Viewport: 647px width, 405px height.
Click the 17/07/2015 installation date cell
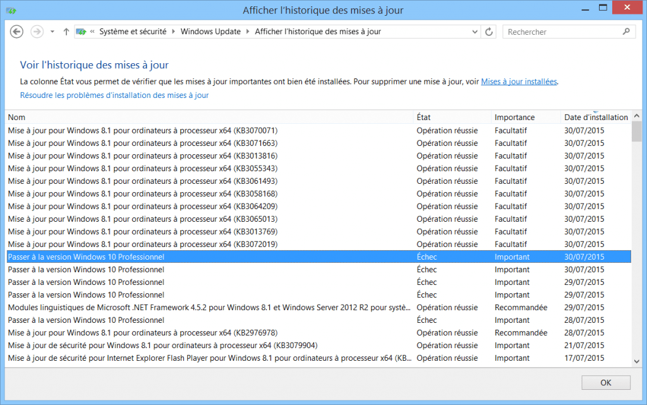(x=584, y=358)
